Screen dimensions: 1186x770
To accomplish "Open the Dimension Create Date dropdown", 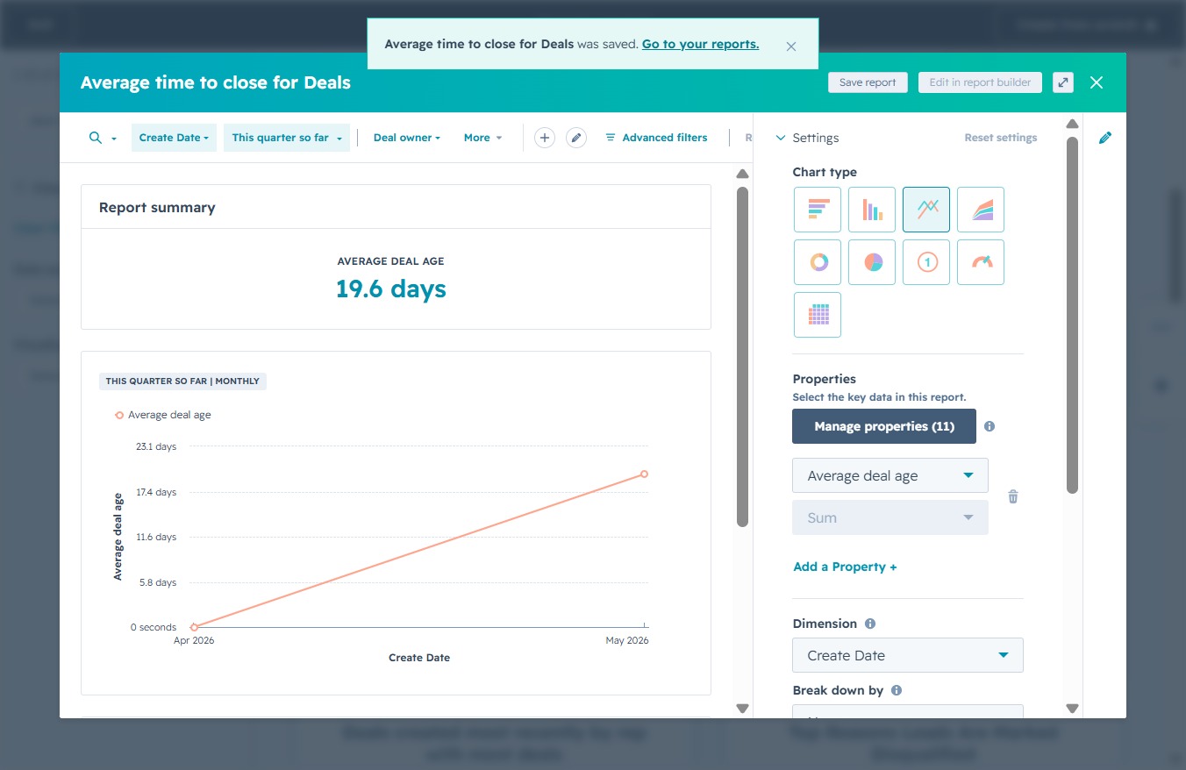I will 908,655.
